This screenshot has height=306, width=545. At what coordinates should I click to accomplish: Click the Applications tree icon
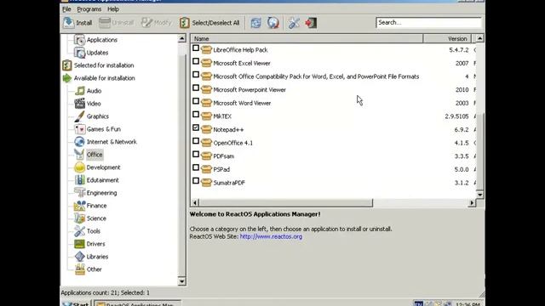click(x=80, y=40)
